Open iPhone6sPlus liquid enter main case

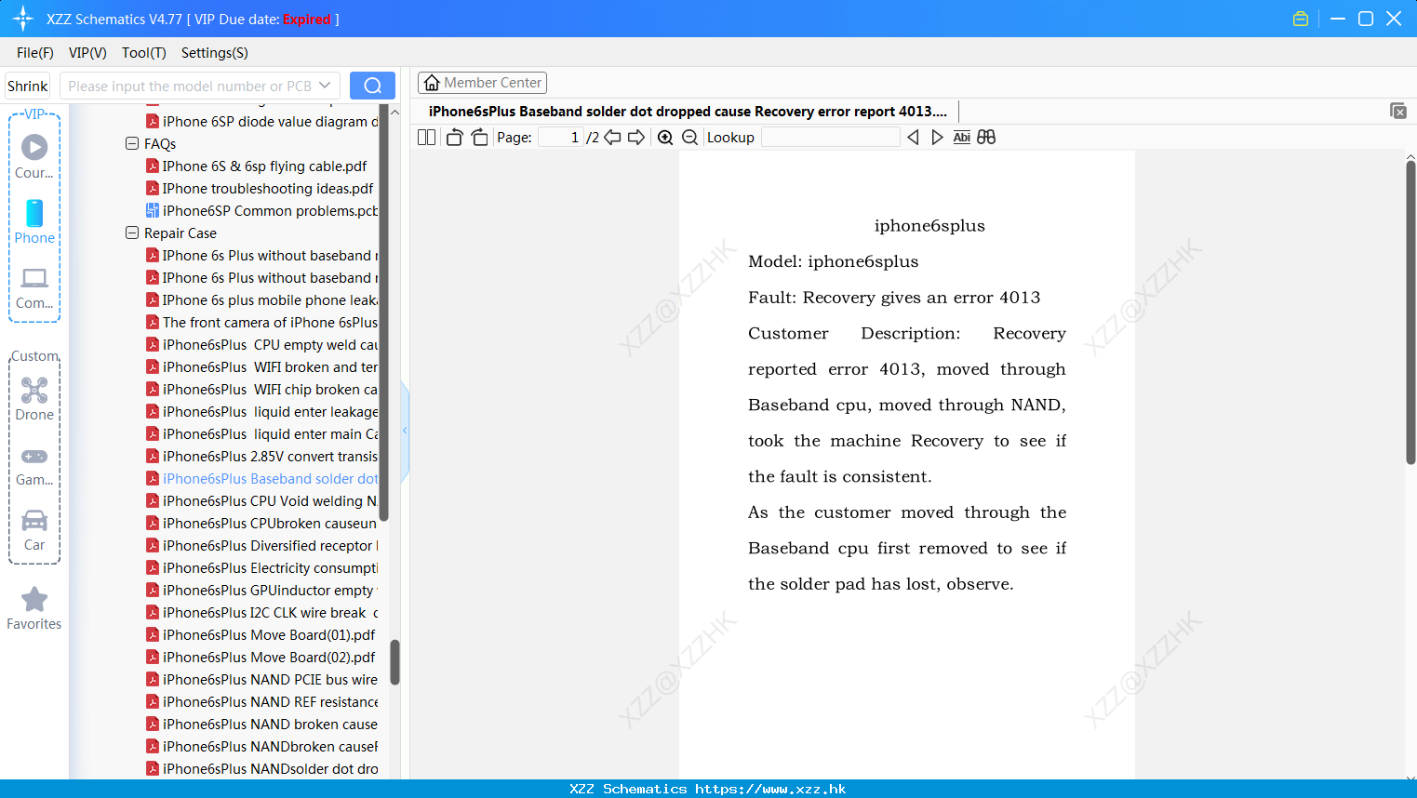(262, 434)
